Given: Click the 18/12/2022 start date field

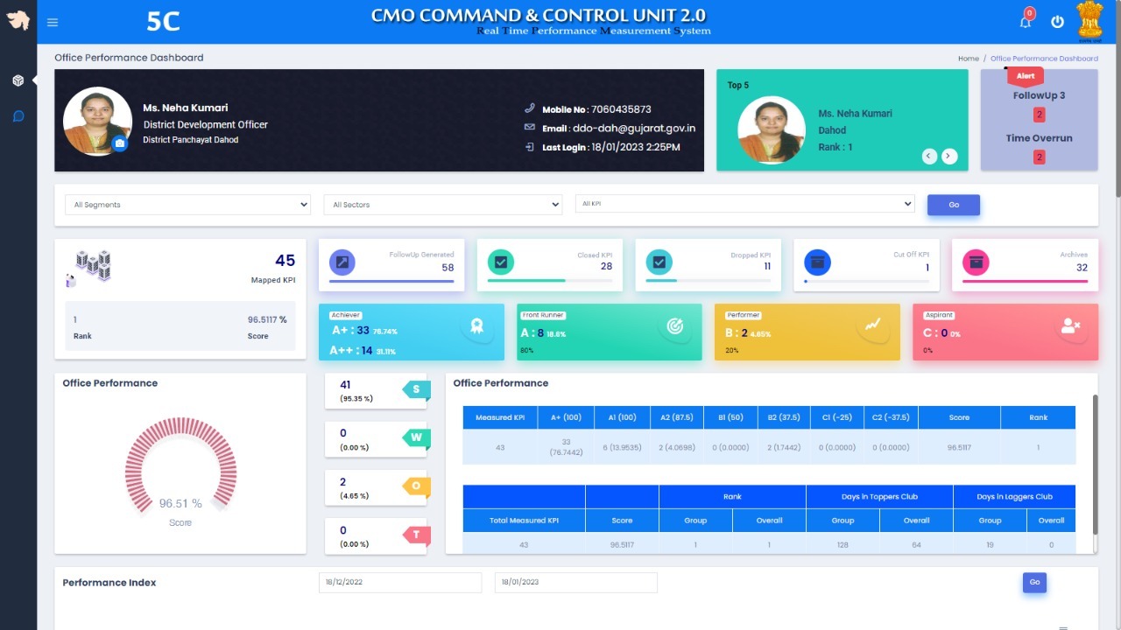Looking at the screenshot, I should (x=400, y=583).
